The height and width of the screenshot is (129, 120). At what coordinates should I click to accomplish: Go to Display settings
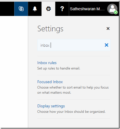[51, 106]
